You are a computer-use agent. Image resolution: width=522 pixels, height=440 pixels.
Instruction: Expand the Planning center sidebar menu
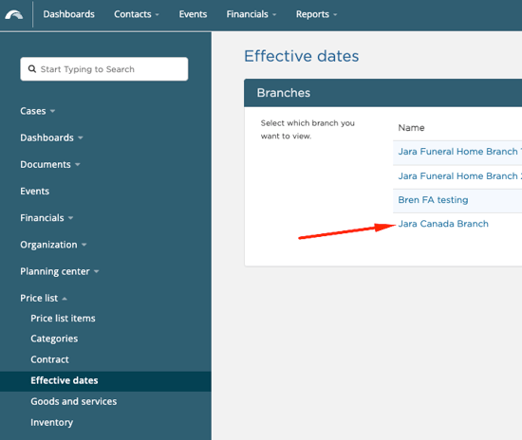[x=60, y=271]
